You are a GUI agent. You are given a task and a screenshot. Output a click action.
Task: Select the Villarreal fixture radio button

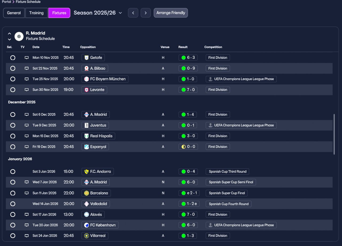[13, 236]
